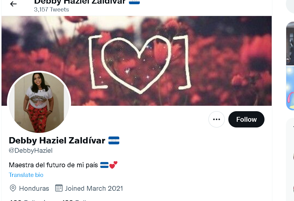
Task: Click the Honduras flag emoji next to display name
Action: (114, 140)
